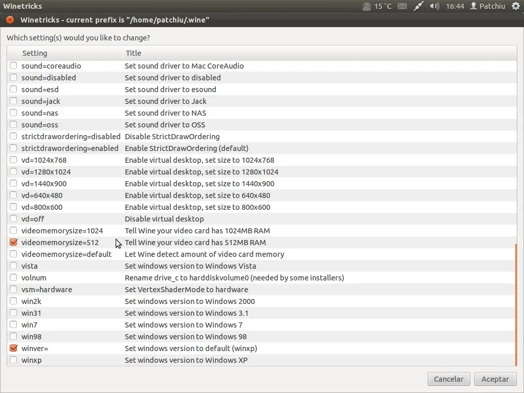The width and height of the screenshot is (524, 393).
Task: Select 'Rename drive_c to harddiskvolume0' text
Action: 187,278
